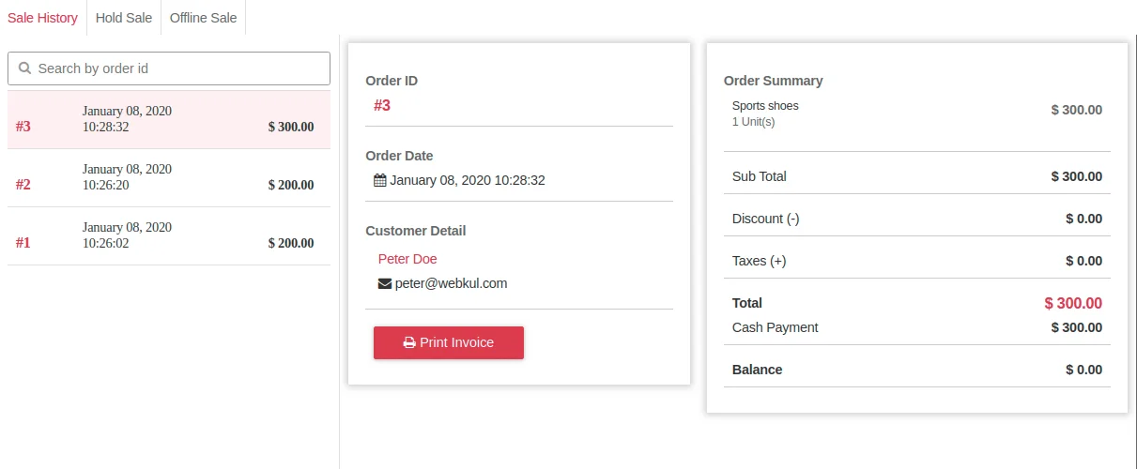Viewport: 1137px width, 469px height.
Task: Click the Cash Payment row
Action: (917, 327)
